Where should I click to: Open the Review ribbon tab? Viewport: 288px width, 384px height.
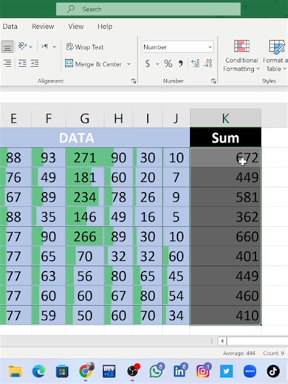tap(43, 27)
